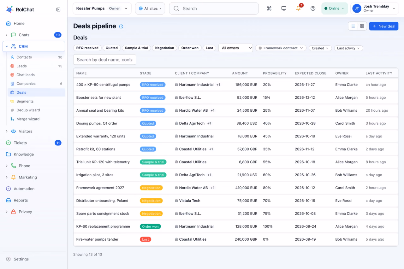The width and height of the screenshot is (404, 269).
Task: Collapse the CRM section
Action: click(7, 46)
